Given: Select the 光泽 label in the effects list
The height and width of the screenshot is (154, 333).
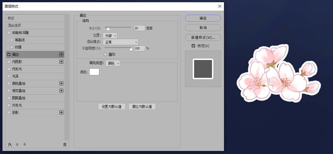Looking at the screenshot, I should click(x=15, y=76).
